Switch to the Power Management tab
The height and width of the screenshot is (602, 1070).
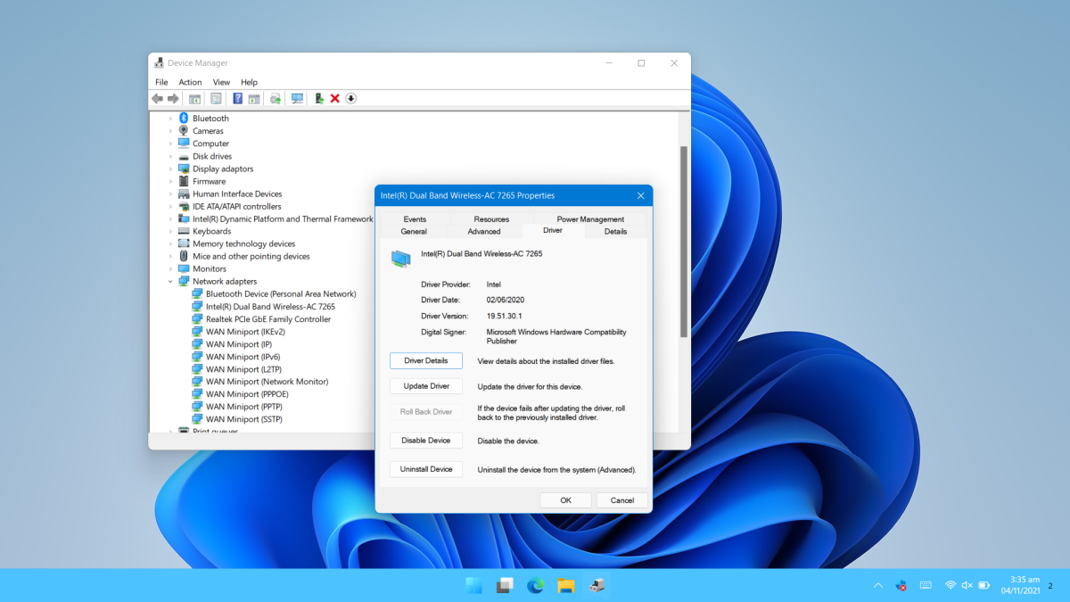[590, 219]
